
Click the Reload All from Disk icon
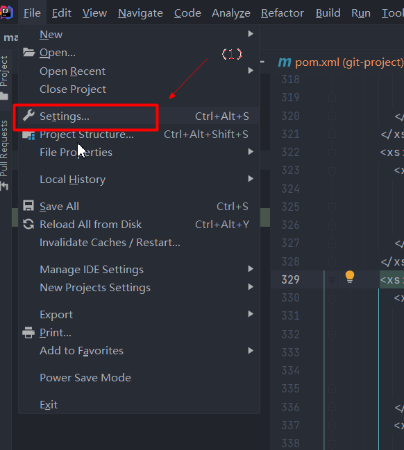tap(28, 224)
